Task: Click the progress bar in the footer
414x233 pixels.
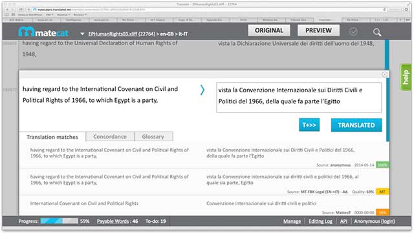Action: tap(60, 221)
